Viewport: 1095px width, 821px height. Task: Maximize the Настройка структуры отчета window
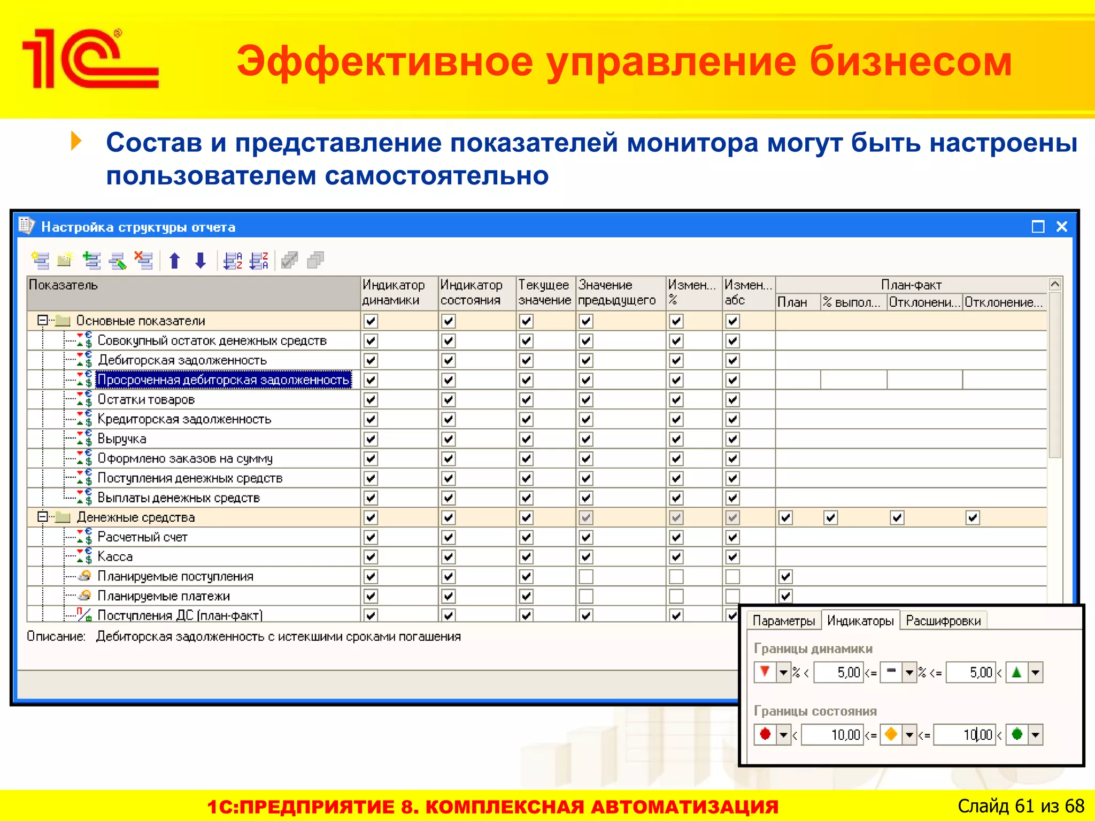(1038, 227)
